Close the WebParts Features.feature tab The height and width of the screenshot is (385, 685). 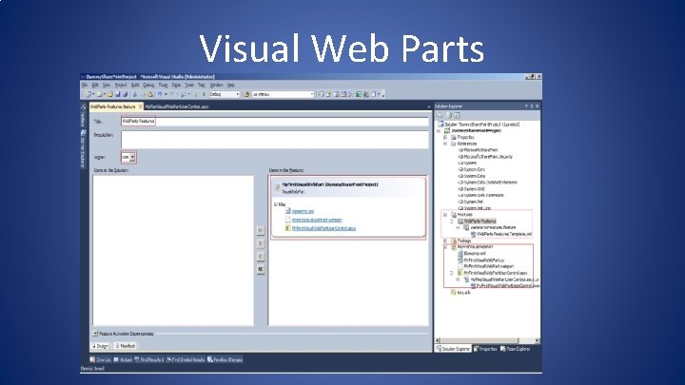tap(140, 106)
